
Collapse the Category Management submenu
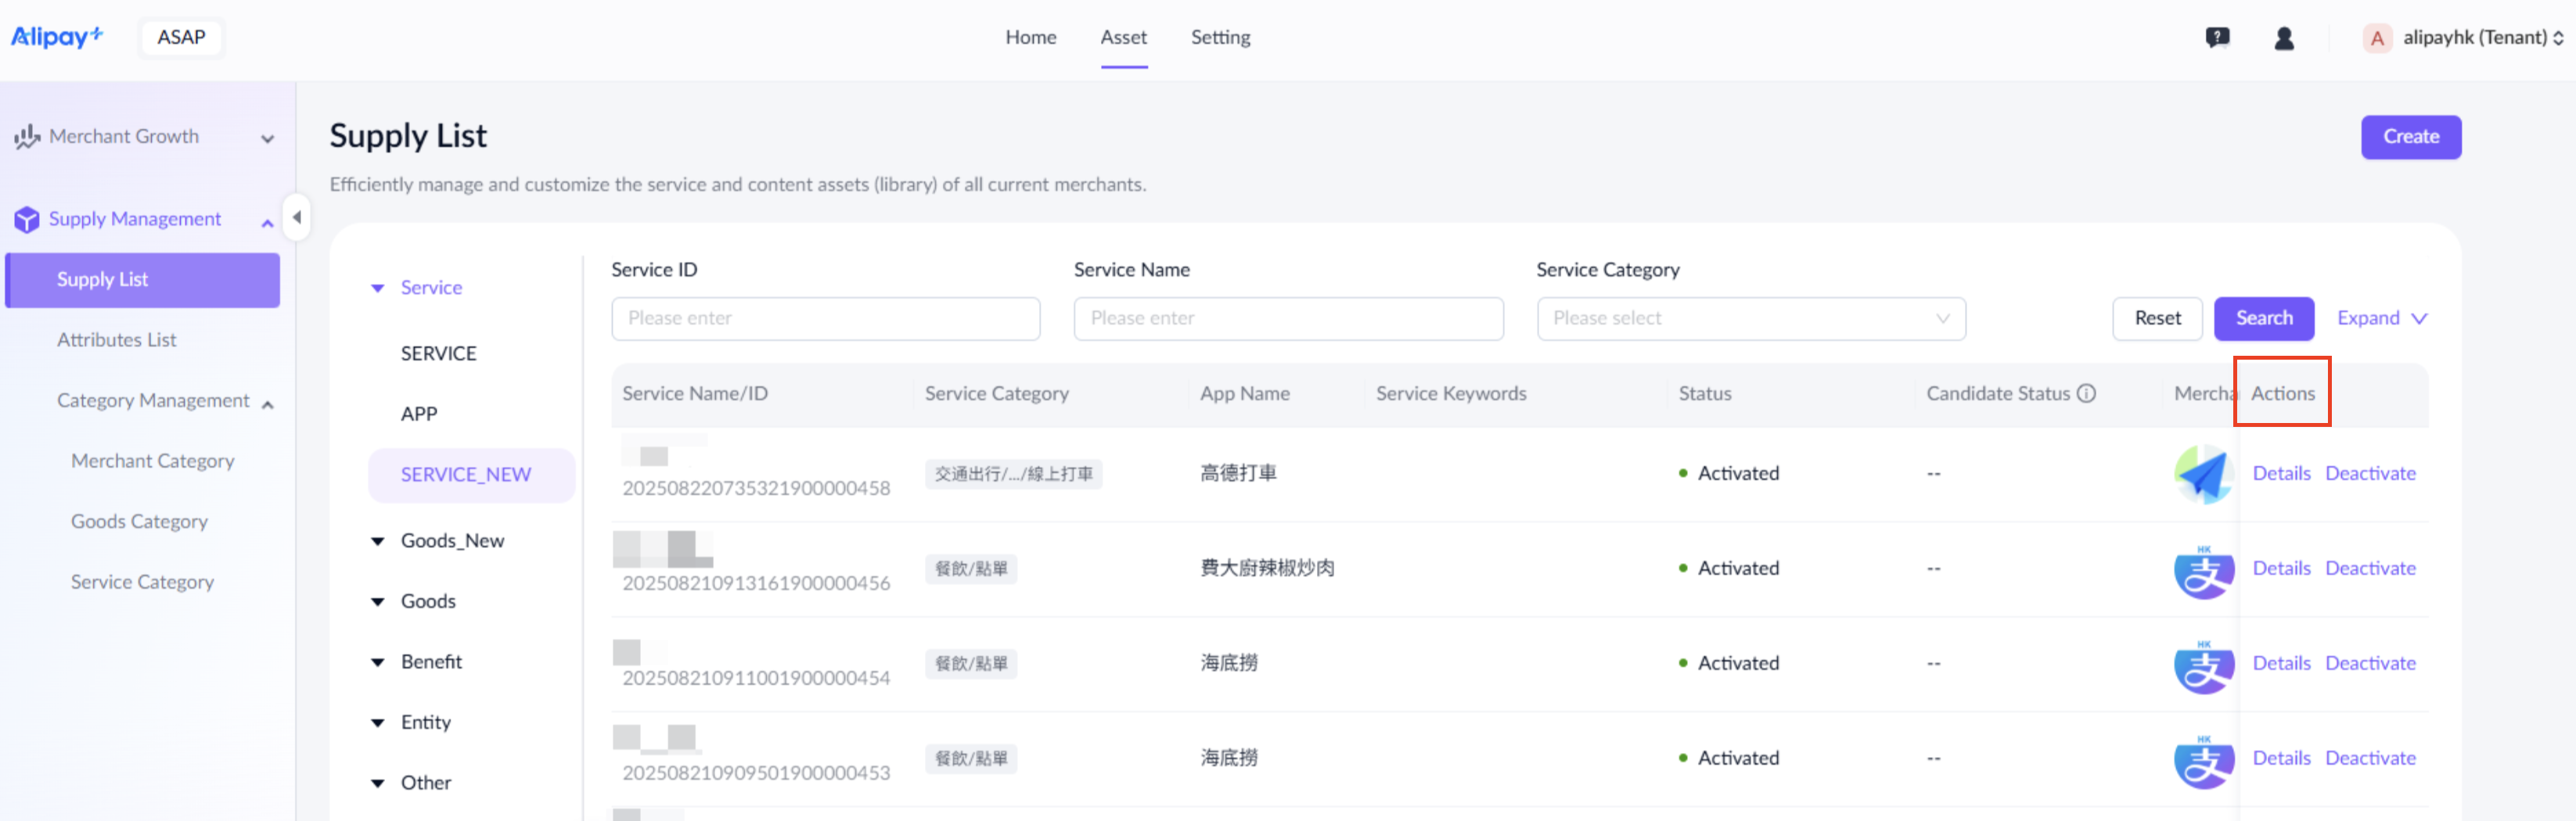pos(267,403)
